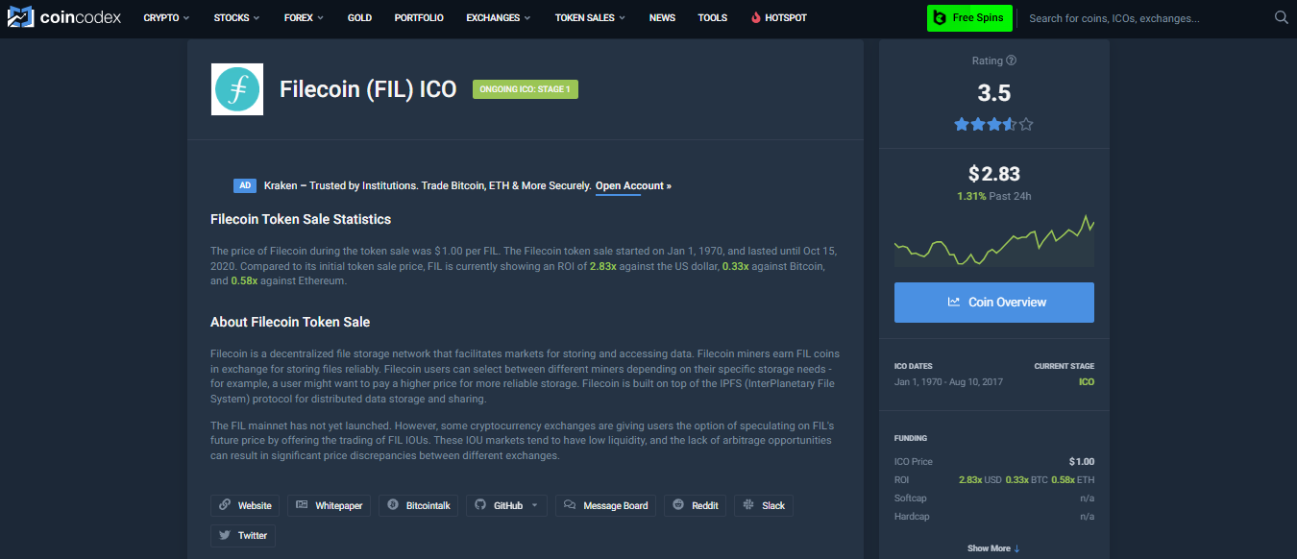Click the search magnifier icon
Image resolution: width=1297 pixels, height=559 pixels.
[1281, 17]
